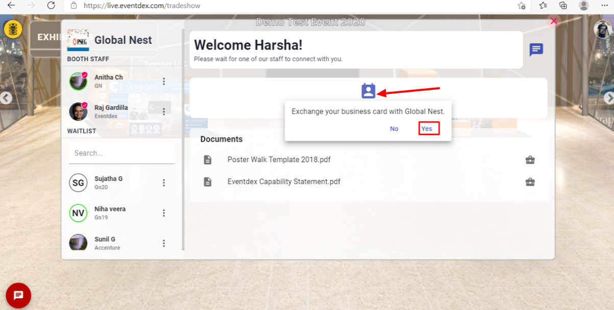Go to the previous booth arrow

click(x=6, y=97)
